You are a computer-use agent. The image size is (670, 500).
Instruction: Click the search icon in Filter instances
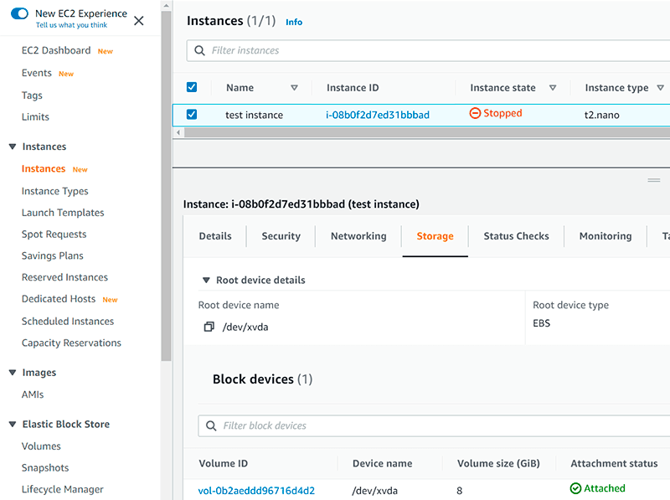200,50
